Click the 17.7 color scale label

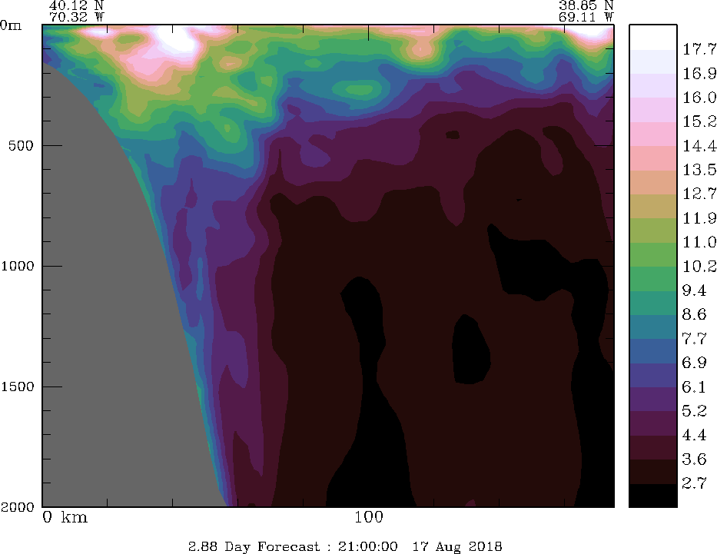699,49
